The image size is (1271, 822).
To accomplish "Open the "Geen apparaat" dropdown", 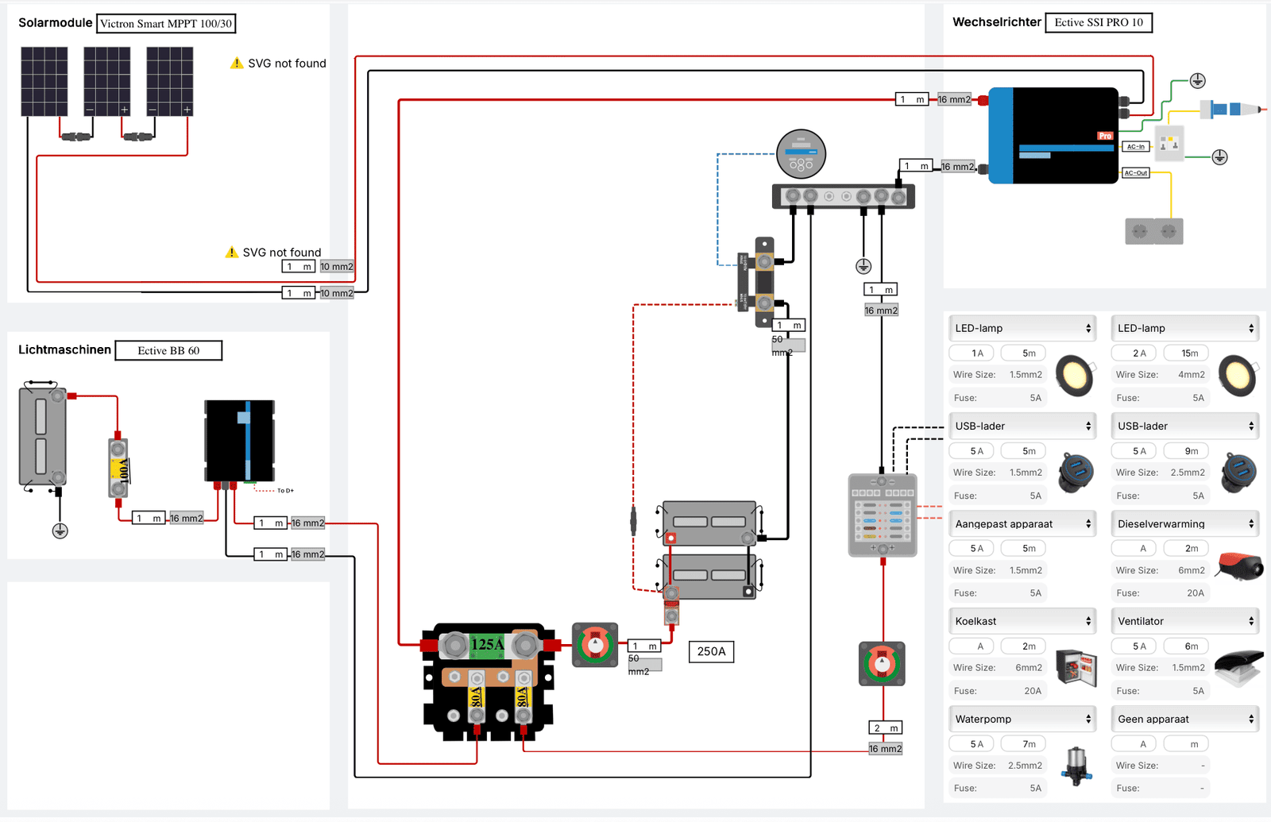I will [1184, 718].
